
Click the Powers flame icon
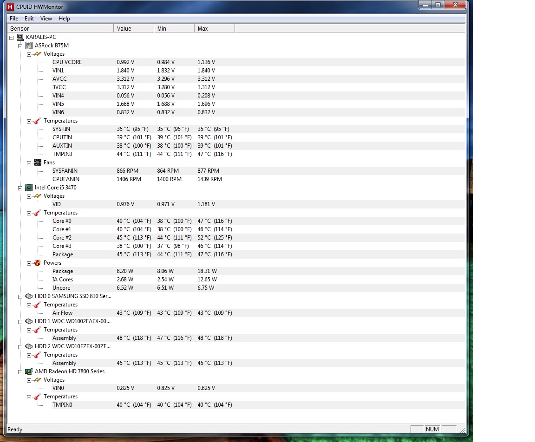pos(38,263)
